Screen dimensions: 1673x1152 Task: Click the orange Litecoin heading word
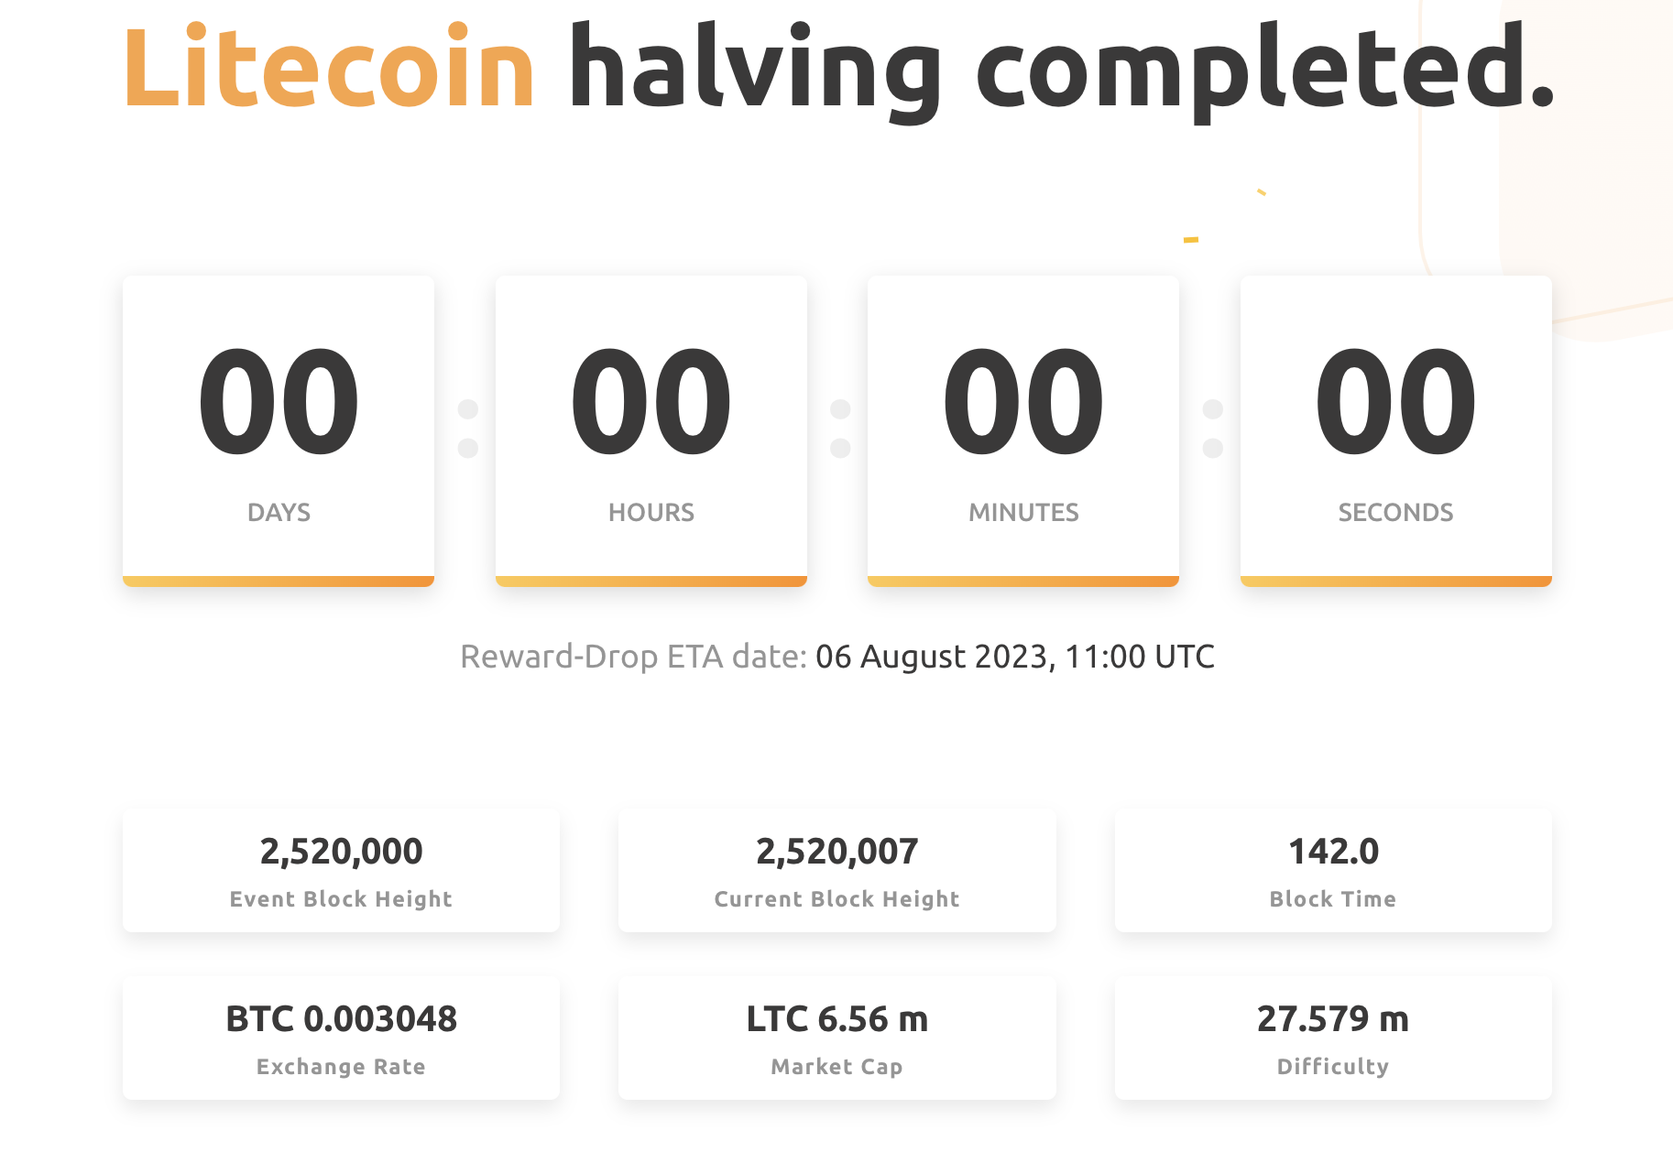[x=329, y=66]
